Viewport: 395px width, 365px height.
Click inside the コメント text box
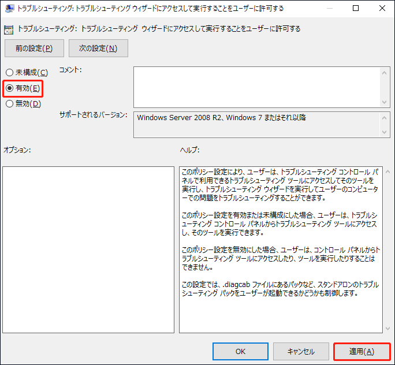256,87
